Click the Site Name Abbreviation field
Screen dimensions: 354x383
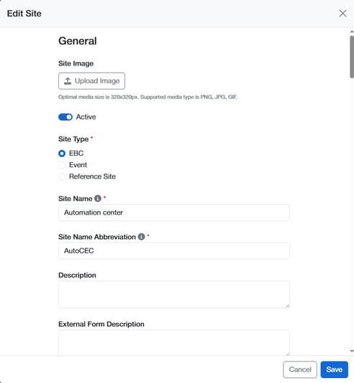[174, 251]
